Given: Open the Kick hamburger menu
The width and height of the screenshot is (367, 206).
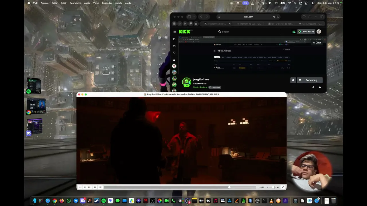Looking at the screenshot, I should (x=175, y=31).
